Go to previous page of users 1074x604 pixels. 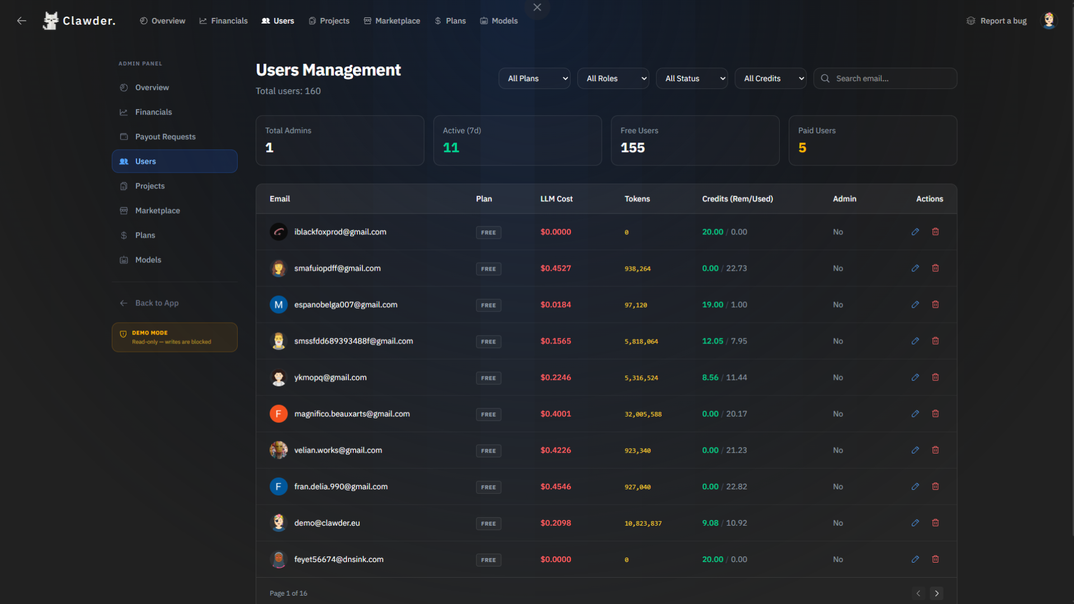tap(918, 593)
